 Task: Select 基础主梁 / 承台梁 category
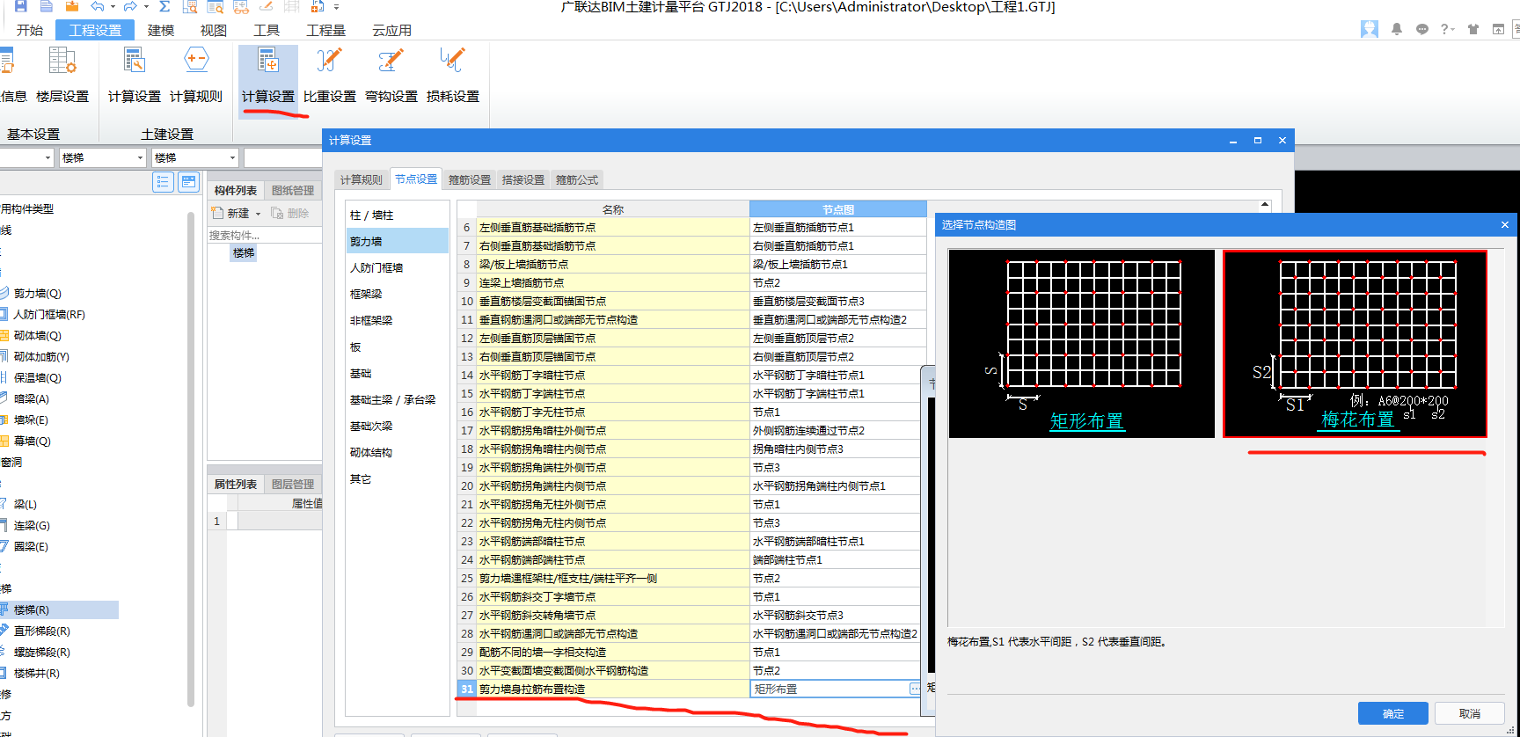click(398, 399)
